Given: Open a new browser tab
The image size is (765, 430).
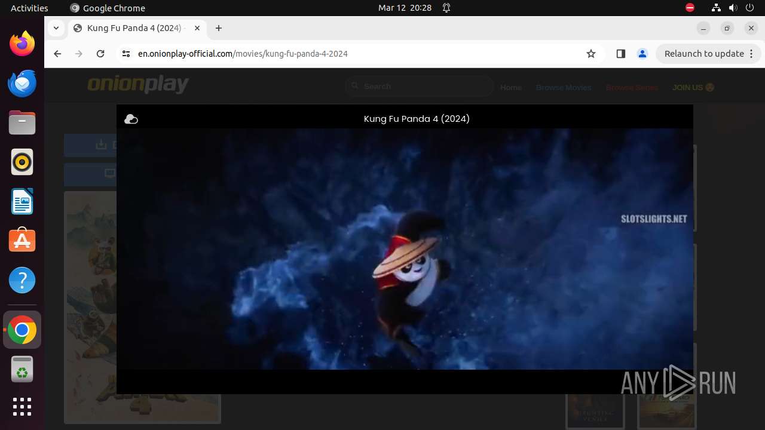Looking at the screenshot, I should pyautogui.click(x=219, y=28).
